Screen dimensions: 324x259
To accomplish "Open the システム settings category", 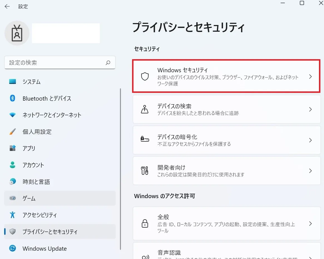I will pos(31,82).
